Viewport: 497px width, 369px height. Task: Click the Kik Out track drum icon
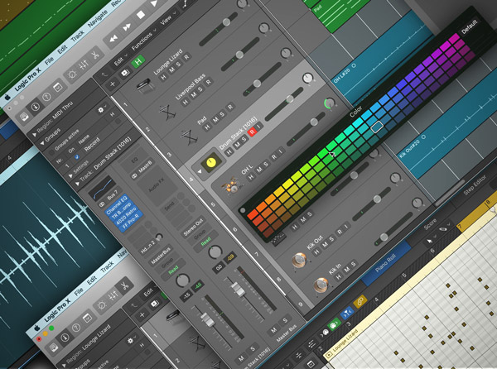click(299, 260)
